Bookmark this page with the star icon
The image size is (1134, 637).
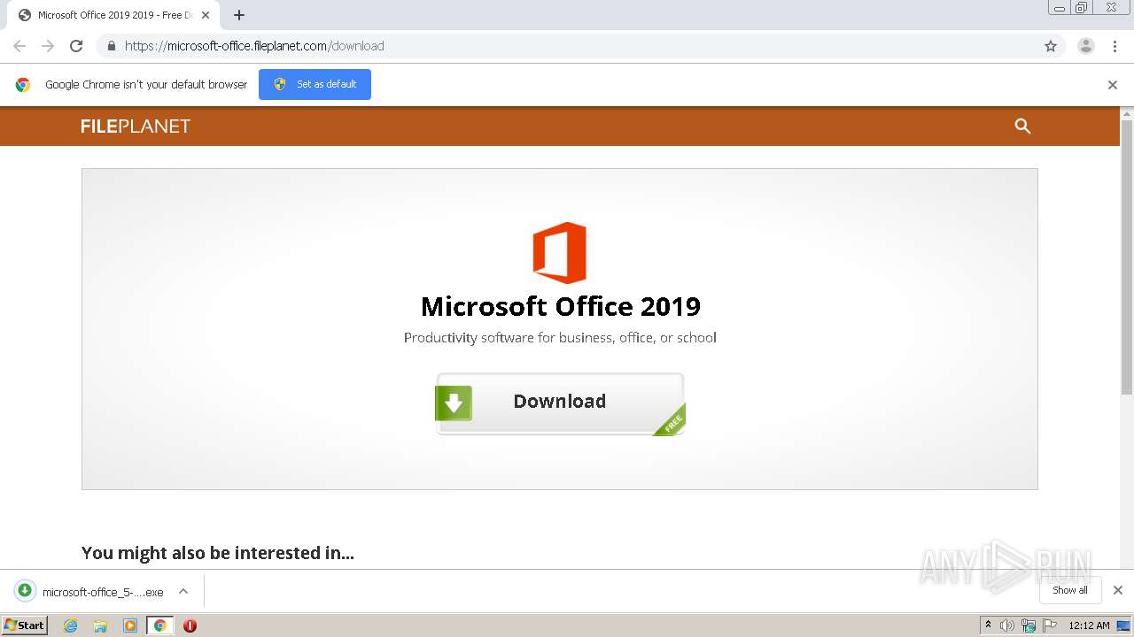click(x=1051, y=46)
